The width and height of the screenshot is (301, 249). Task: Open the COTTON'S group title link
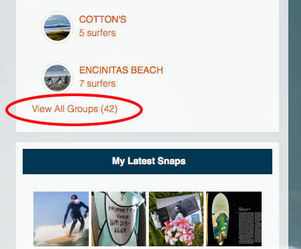tap(103, 19)
